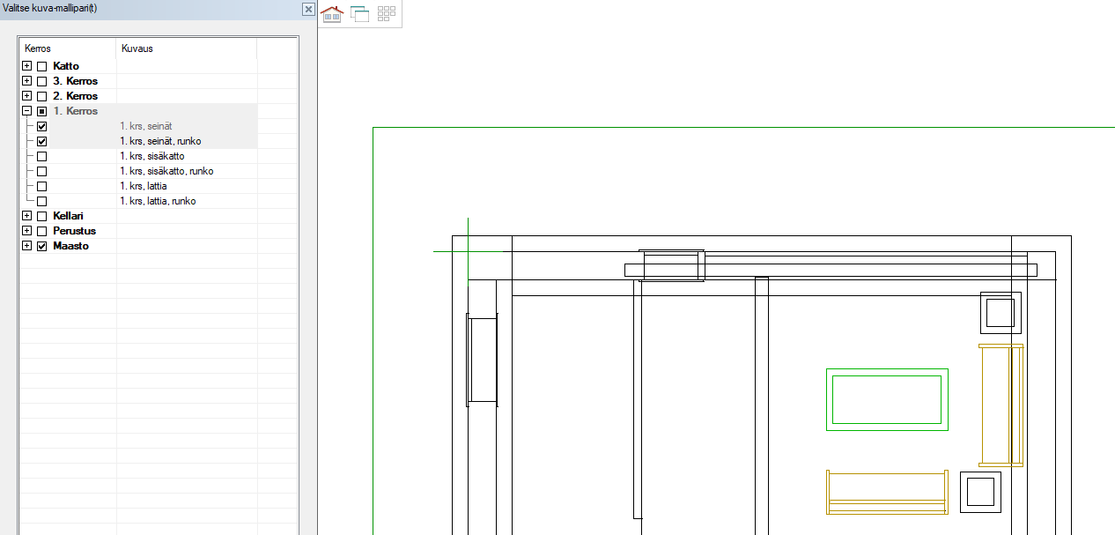Viewport: 1115px width, 535px height.
Task: Enable the Katto layer checkbox
Action: pos(41,66)
